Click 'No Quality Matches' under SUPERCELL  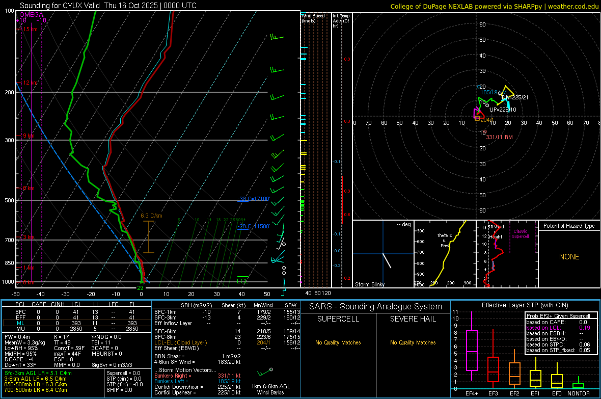click(338, 342)
